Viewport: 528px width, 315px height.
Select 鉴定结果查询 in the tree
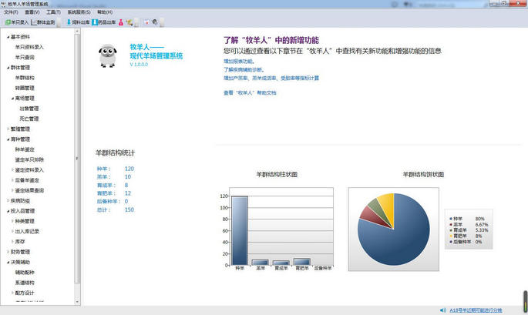29,190
